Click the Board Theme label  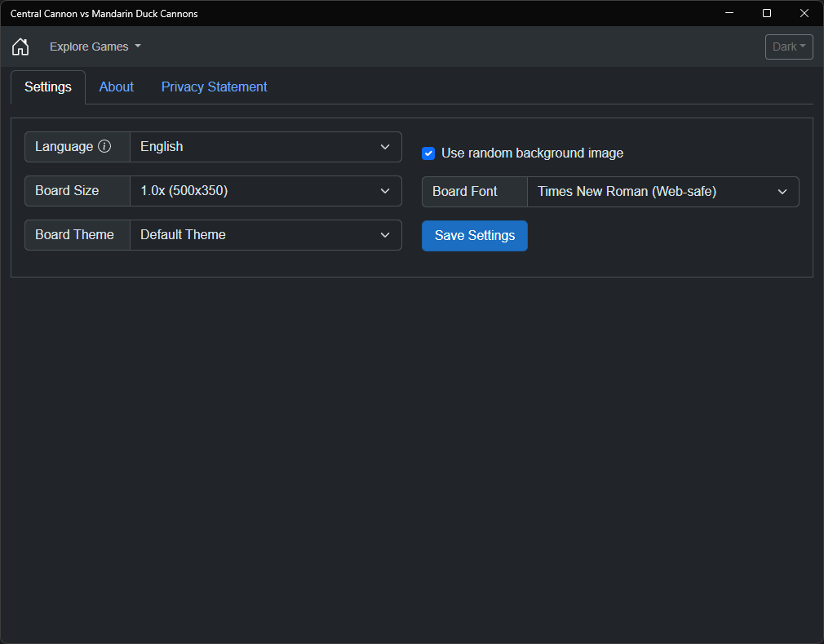pyautogui.click(x=75, y=235)
